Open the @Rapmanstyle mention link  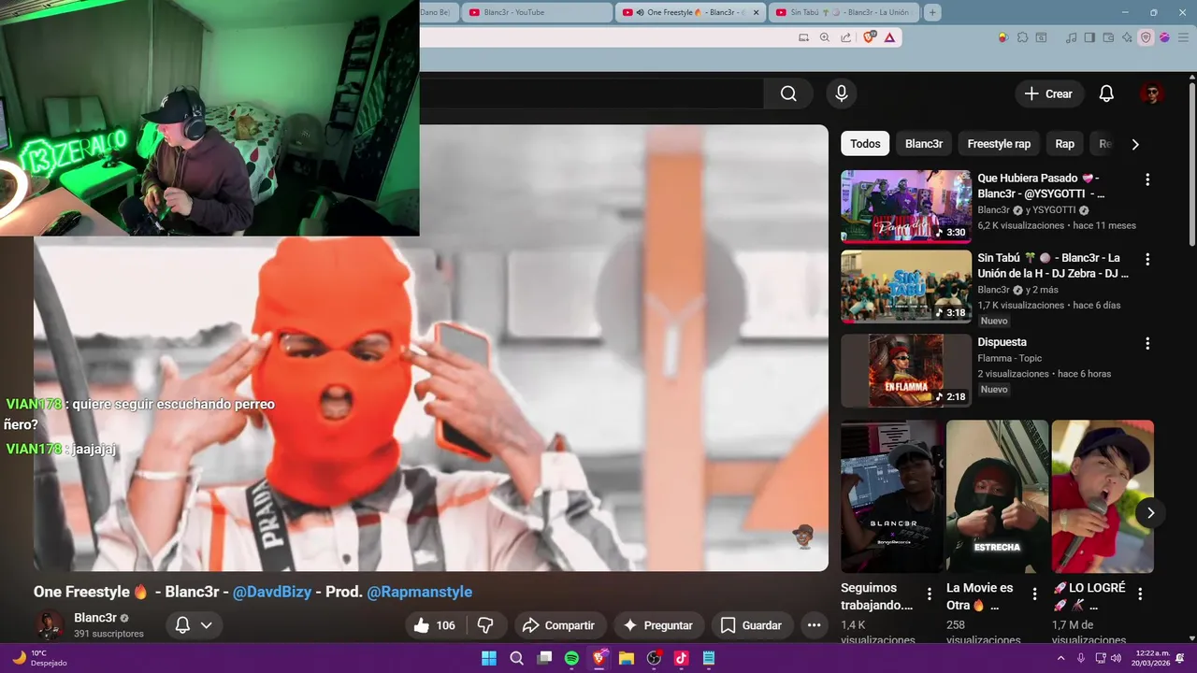coord(420,592)
